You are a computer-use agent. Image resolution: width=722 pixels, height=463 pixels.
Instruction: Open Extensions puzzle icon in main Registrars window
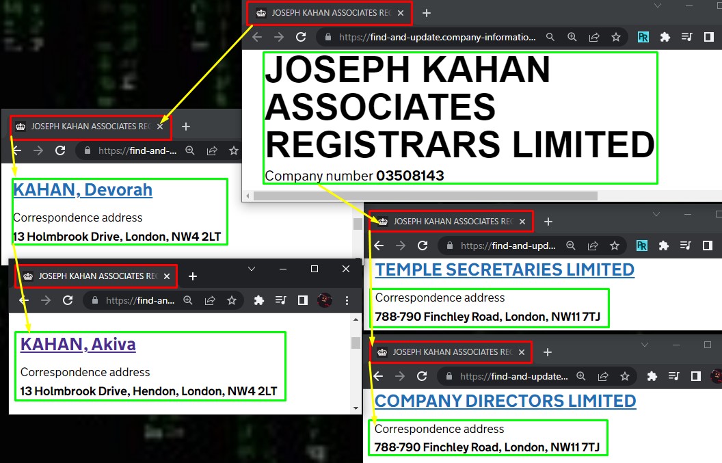click(665, 37)
